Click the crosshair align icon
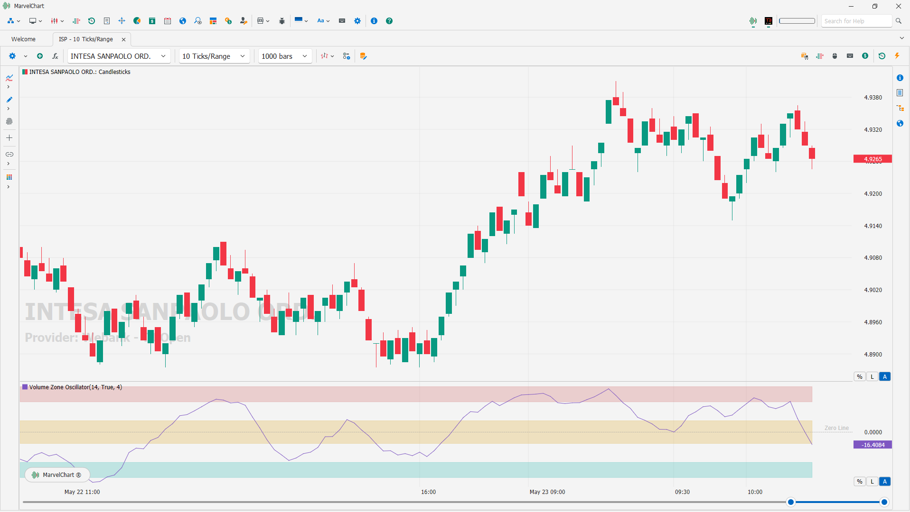 pos(122,21)
